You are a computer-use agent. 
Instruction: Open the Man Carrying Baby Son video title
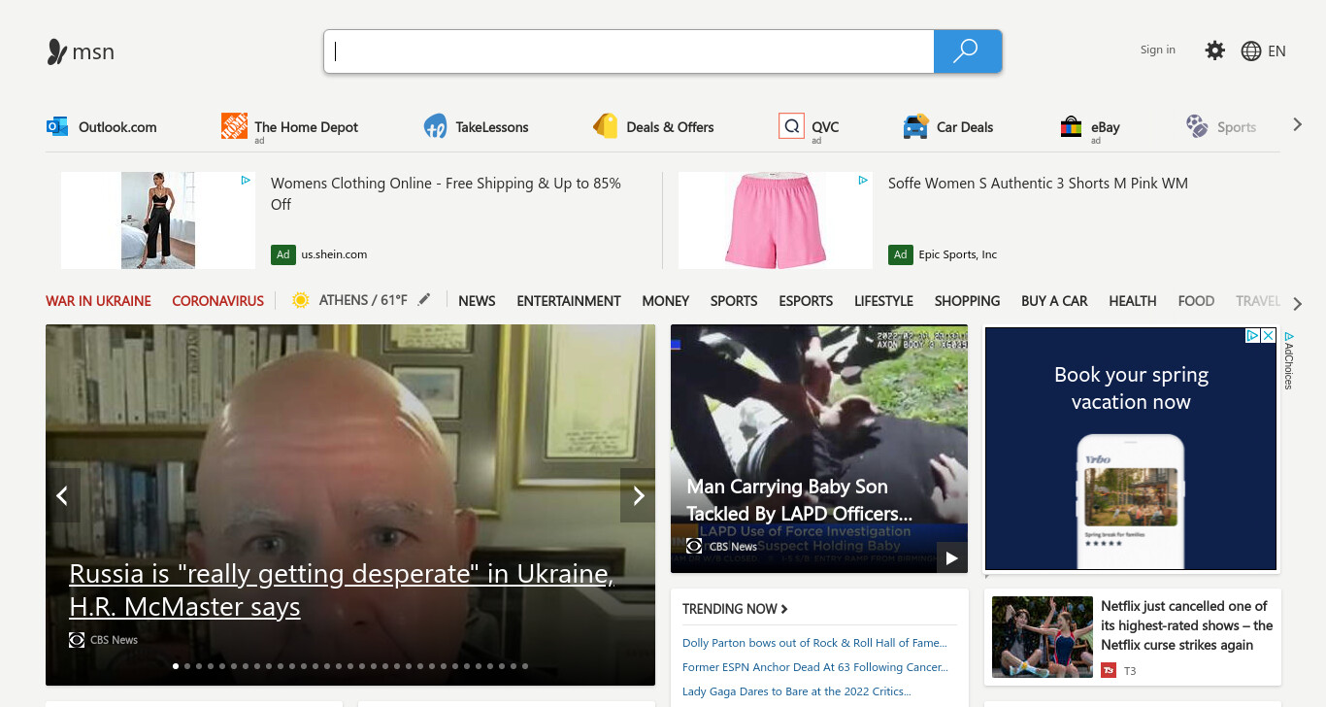[800, 500]
